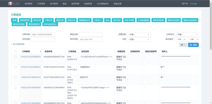The image size is (212, 104).
Task: Click source number 1644386942894657164
Action: (54, 57)
